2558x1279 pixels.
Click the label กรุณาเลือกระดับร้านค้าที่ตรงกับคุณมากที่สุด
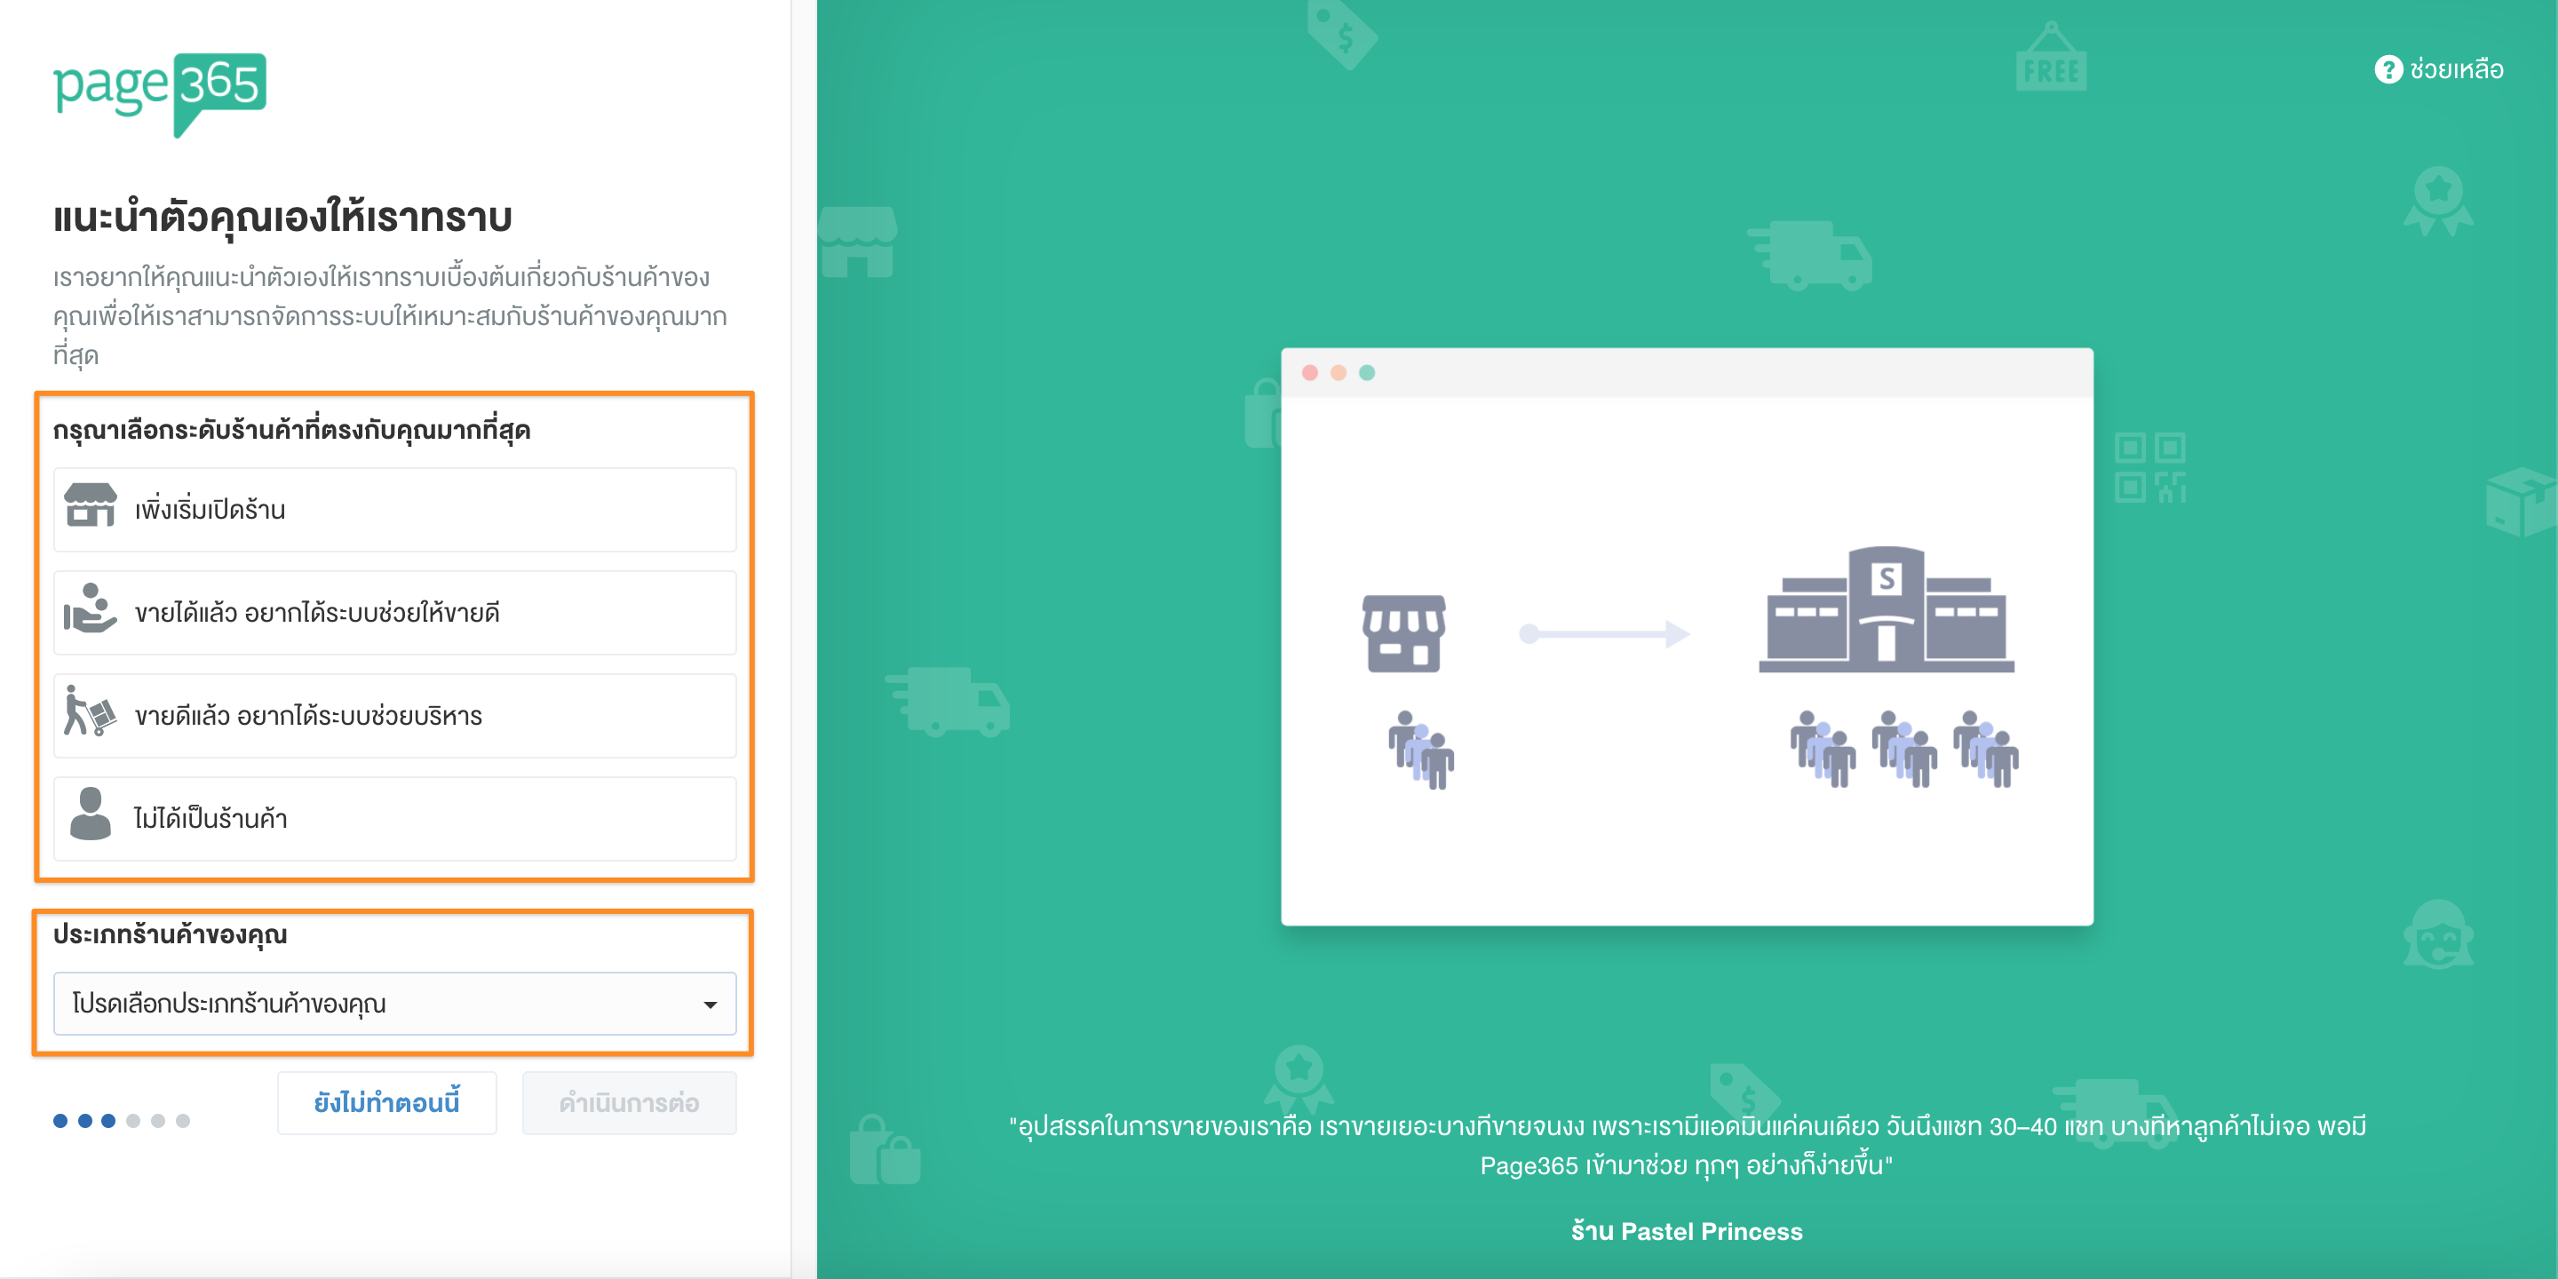(x=292, y=430)
